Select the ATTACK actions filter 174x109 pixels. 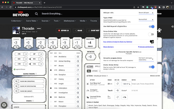tap(95, 71)
